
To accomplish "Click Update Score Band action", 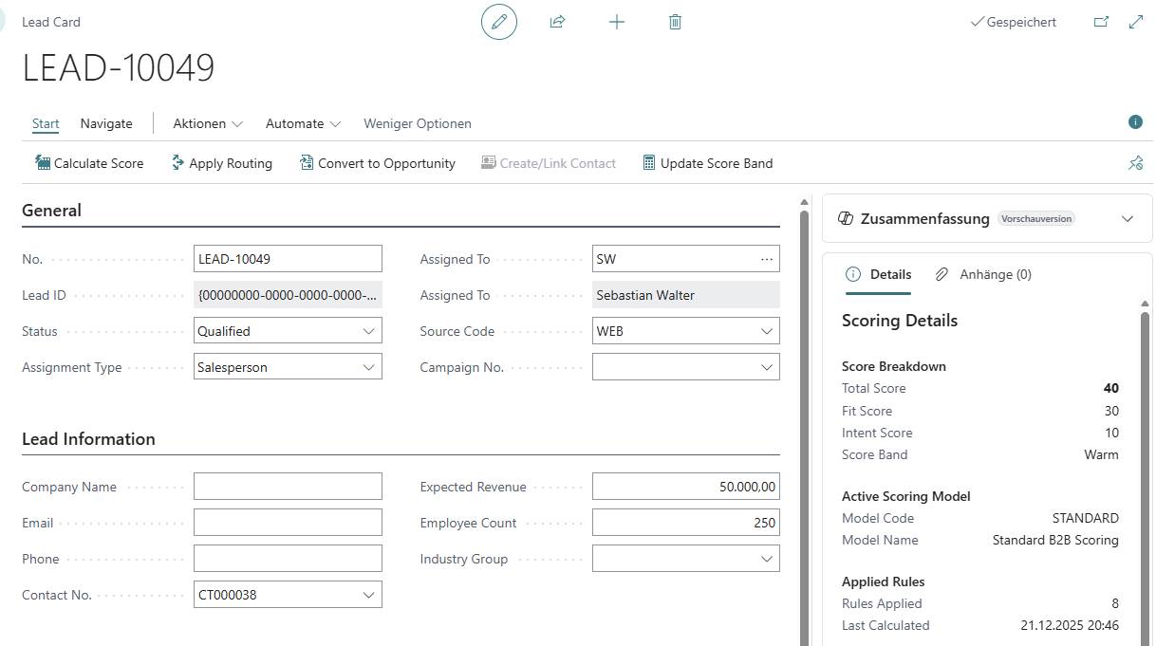I will tap(707, 163).
